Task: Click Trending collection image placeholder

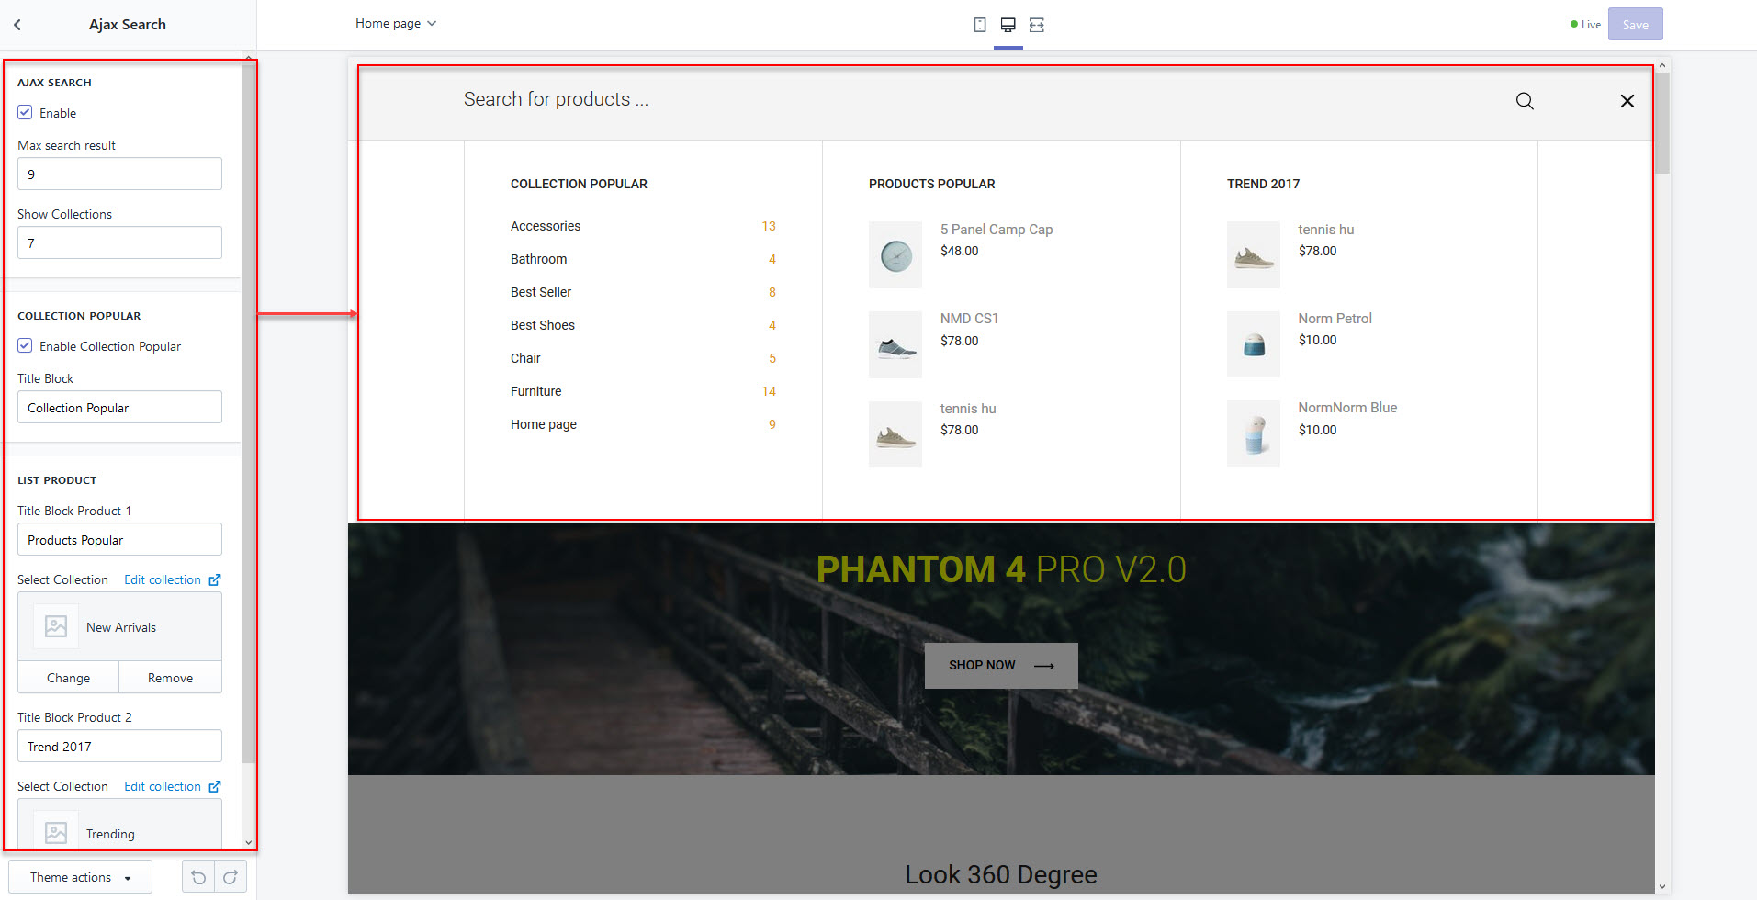Action: click(56, 833)
